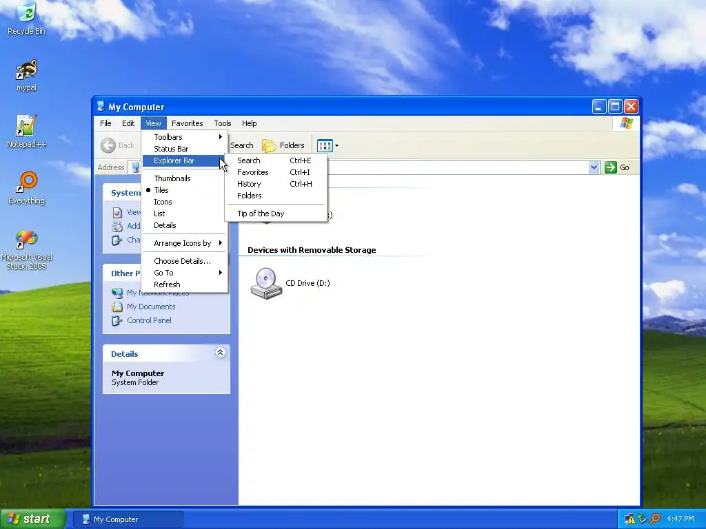Image resolution: width=706 pixels, height=529 pixels.
Task: Select the Everything desktop shortcut
Action: click(27, 188)
